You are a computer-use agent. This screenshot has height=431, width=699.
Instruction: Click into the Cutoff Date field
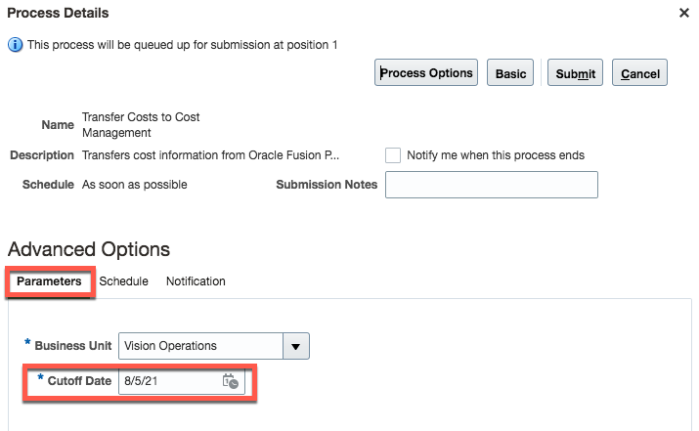click(x=168, y=381)
